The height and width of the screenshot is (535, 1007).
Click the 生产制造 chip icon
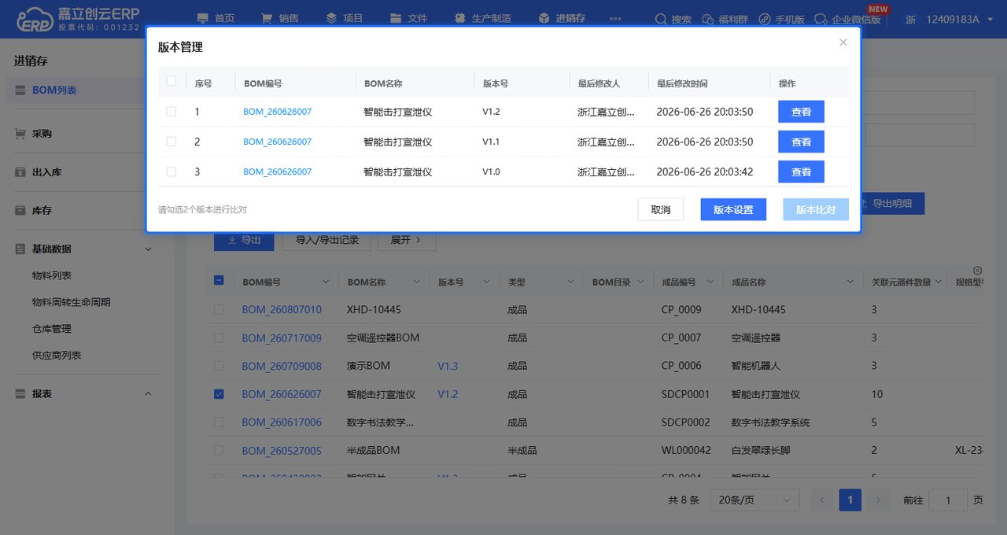[x=459, y=18]
